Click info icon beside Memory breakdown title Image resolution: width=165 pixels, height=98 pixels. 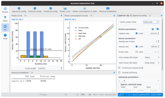tap(32, 72)
